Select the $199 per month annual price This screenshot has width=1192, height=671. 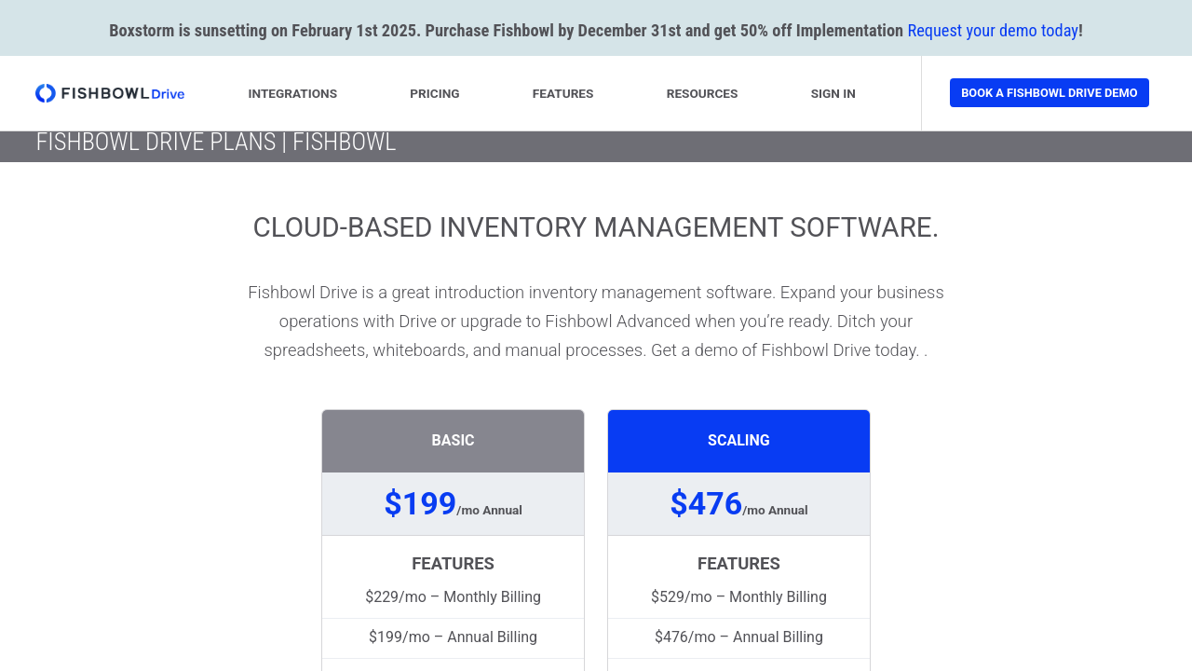(453, 504)
